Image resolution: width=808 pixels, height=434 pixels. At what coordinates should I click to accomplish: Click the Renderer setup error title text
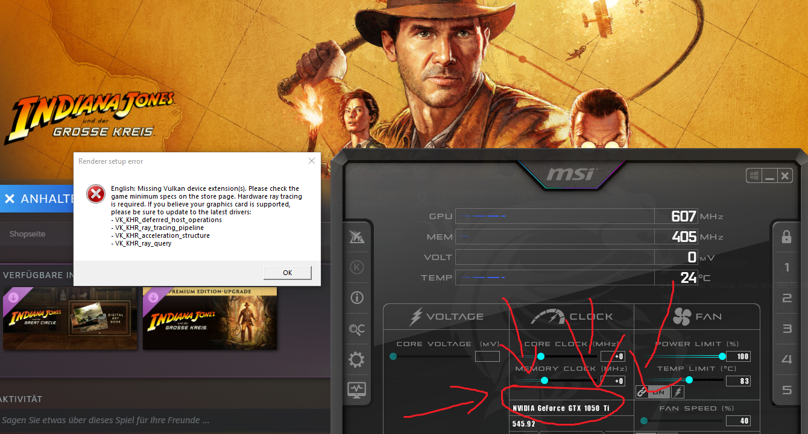coord(111,161)
